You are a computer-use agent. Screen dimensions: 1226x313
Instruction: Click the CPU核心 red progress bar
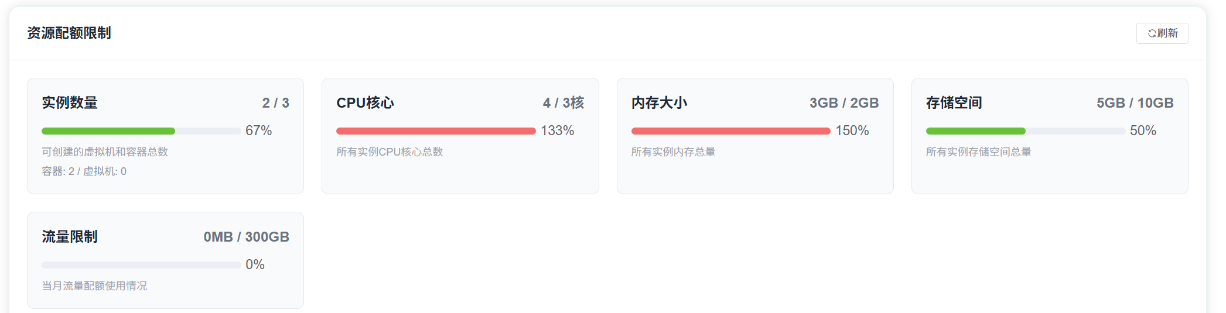pyautogui.click(x=436, y=131)
